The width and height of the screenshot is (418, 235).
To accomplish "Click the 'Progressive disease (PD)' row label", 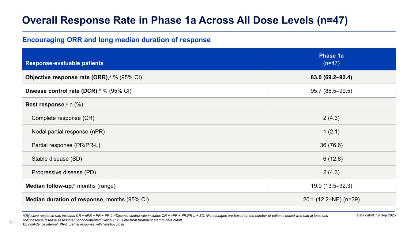I will [x=64, y=172].
